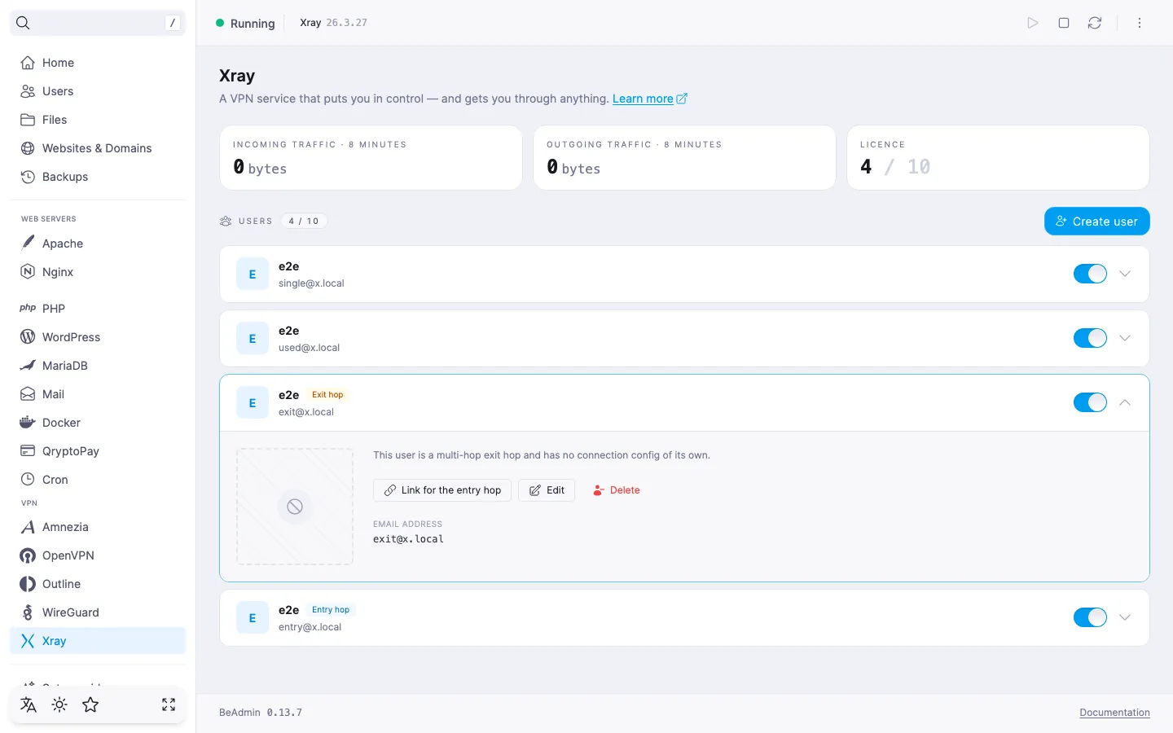
Task: Open the WordPress section
Action: pos(98,336)
